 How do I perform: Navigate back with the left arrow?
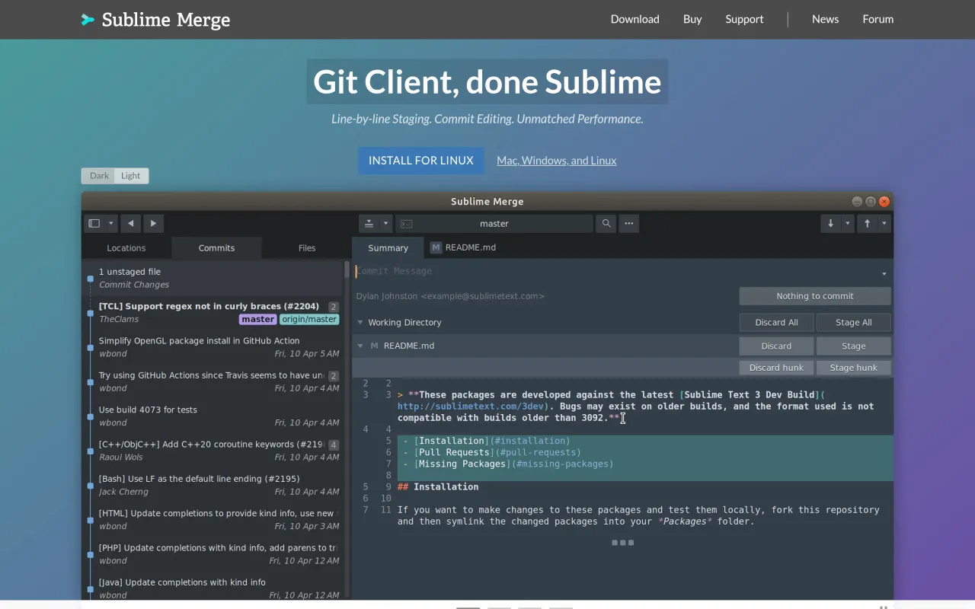131,224
